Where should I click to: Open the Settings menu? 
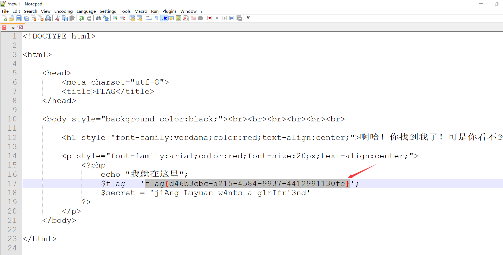[x=108, y=11]
